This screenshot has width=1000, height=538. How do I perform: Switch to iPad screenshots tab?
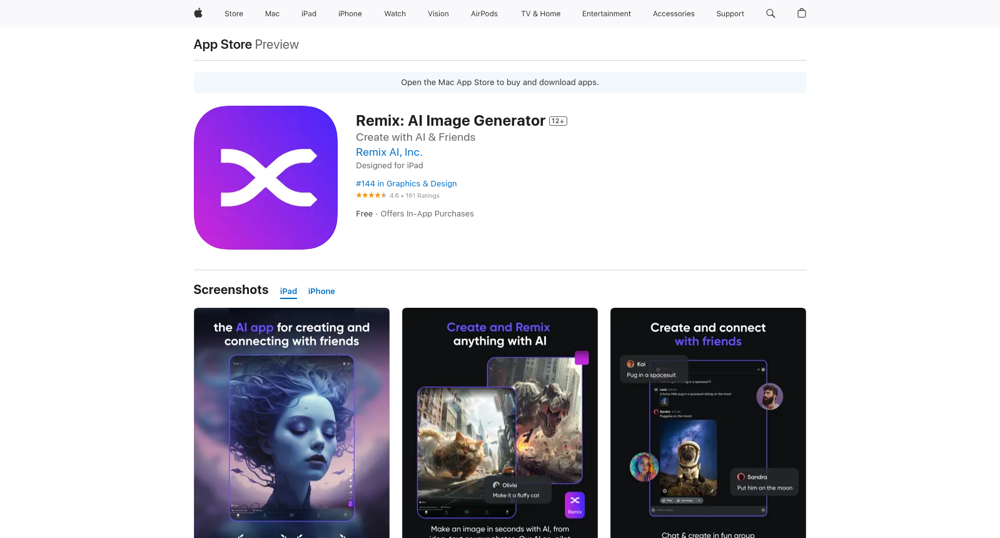pyautogui.click(x=288, y=292)
